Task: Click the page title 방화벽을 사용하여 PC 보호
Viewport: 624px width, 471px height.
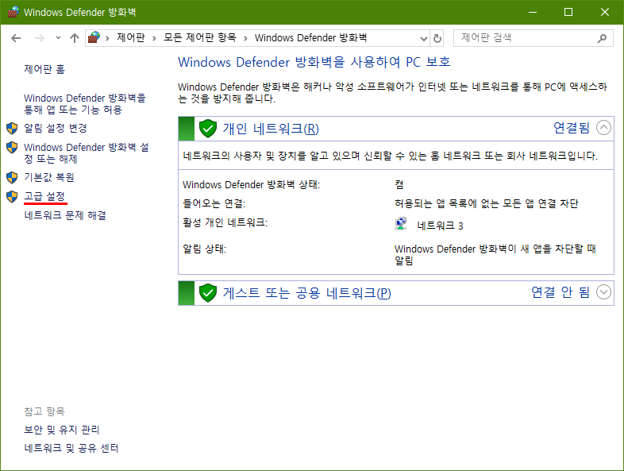Action: (x=314, y=62)
